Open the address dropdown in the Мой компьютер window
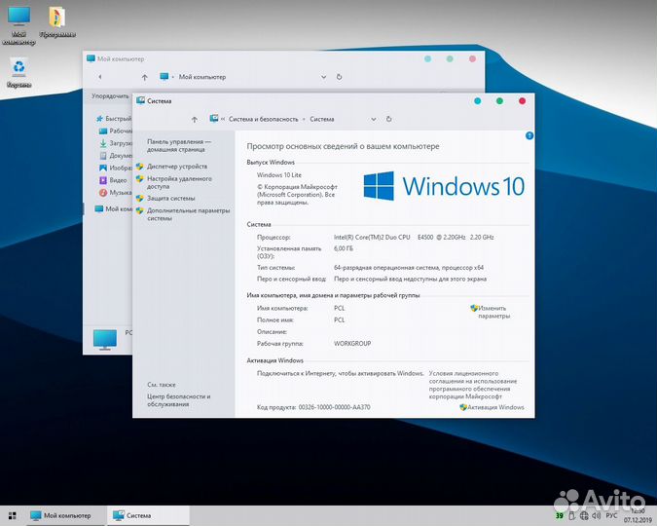This screenshot has height=526, width=657. [323, 77]
